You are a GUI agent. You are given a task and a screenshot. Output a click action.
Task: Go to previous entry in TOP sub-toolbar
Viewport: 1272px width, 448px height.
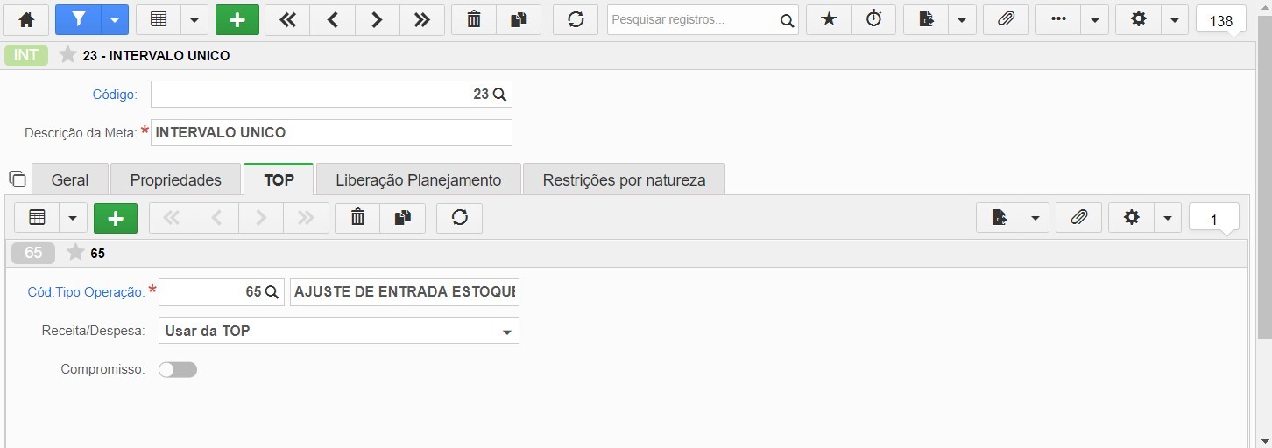click(216, 218)
